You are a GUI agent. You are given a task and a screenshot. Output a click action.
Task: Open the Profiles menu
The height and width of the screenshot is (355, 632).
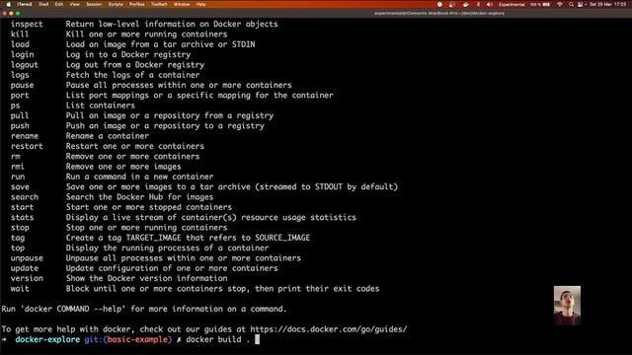pyautogui.click(x=137, y=4)
